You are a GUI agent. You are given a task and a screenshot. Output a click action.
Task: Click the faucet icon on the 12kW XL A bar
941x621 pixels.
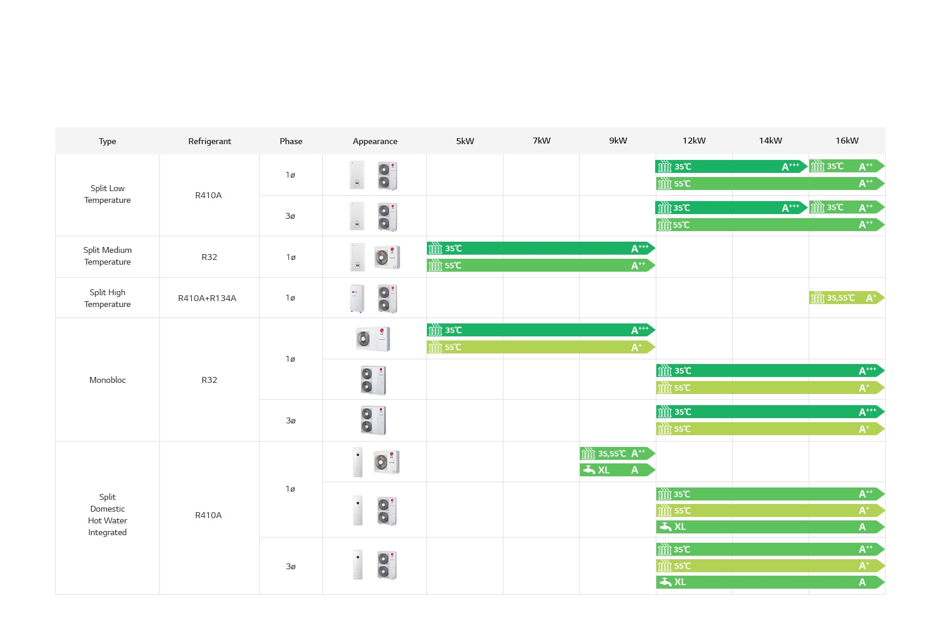point(667,527)
